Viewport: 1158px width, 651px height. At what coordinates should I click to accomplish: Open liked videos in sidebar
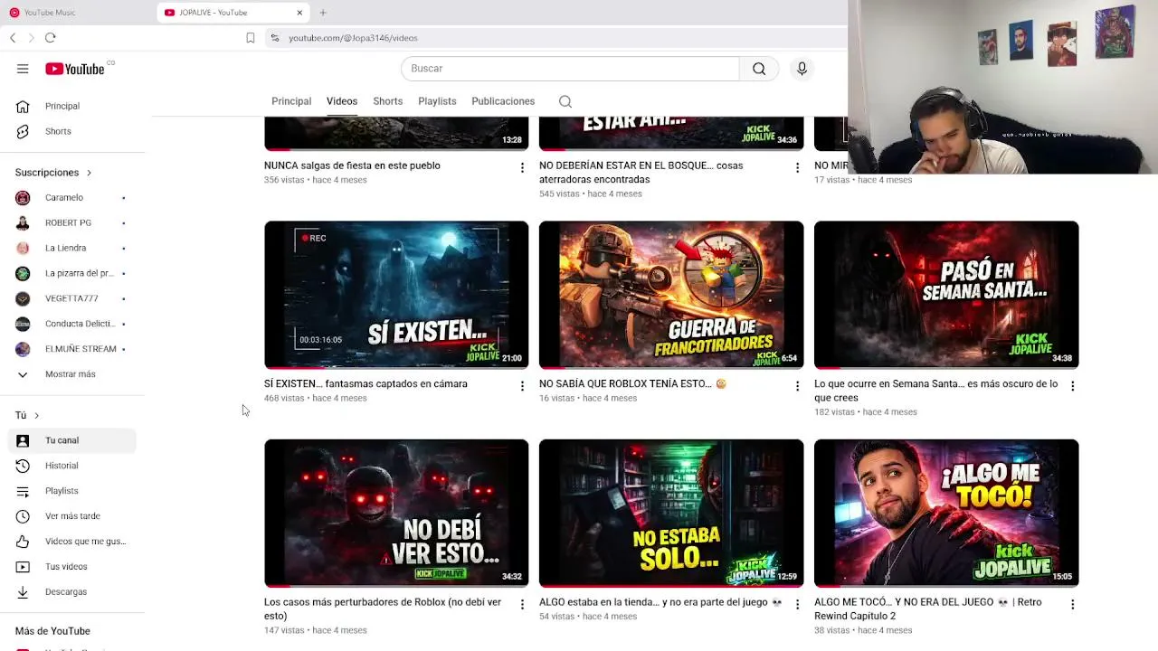click(x=72, y=542)
